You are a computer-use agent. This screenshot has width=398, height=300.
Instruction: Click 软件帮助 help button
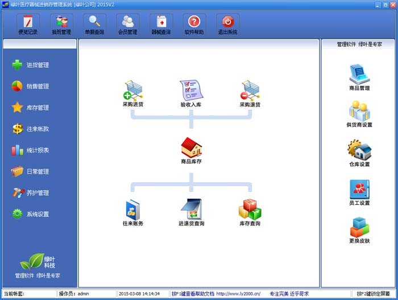click(194, 24)
